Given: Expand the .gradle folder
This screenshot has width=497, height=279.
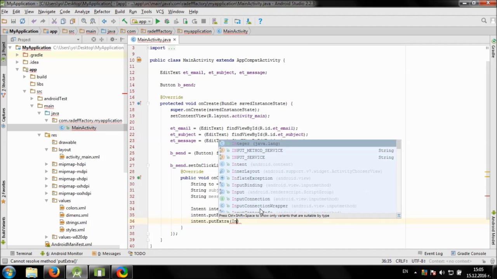Looking at the screenshot, I should (x=17, y=55).
